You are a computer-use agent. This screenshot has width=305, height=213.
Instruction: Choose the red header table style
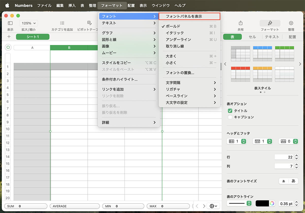(x=240, y=74)
